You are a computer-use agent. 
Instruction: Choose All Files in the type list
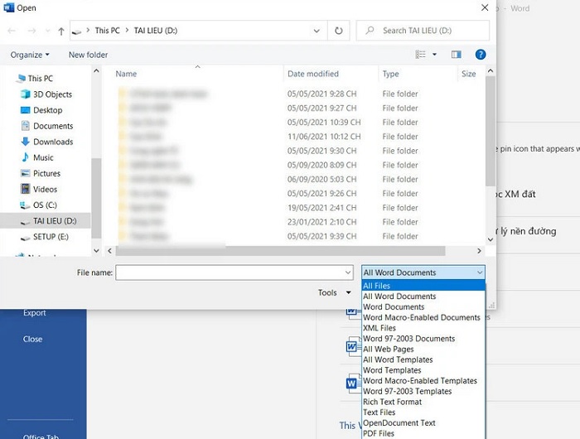click(423, 286)
